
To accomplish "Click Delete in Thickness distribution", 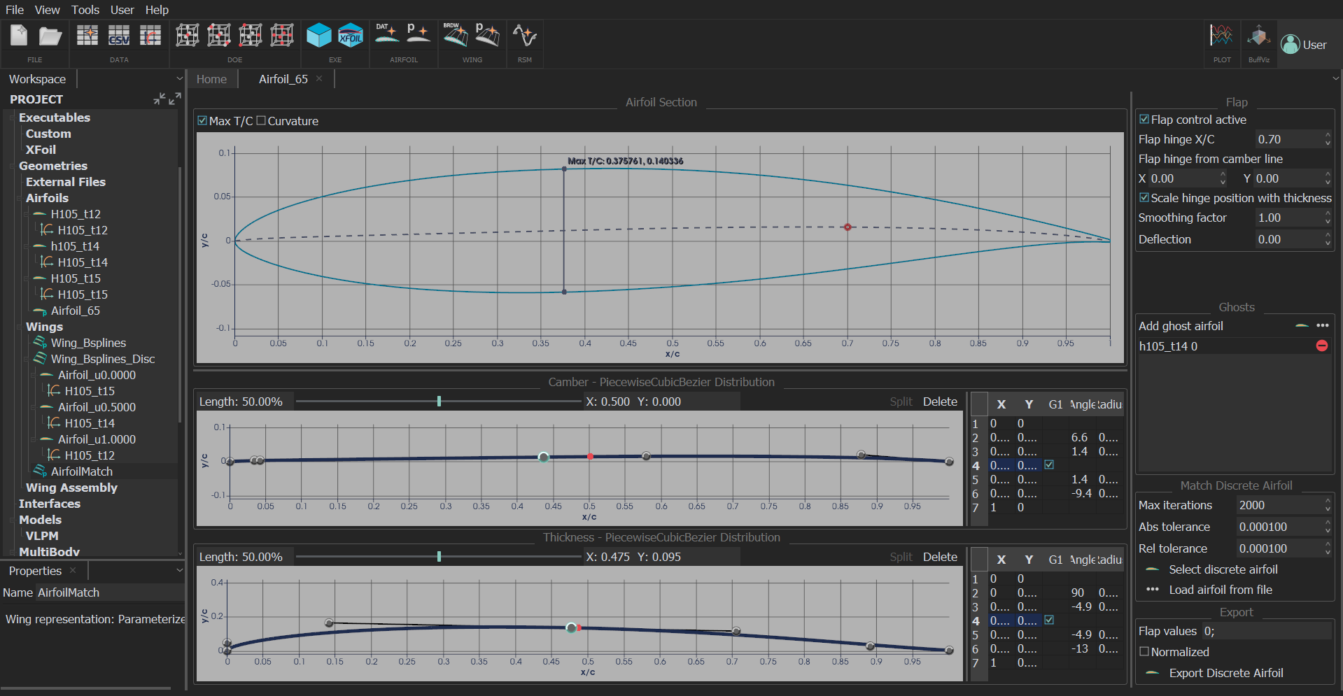I will [940, 557].
